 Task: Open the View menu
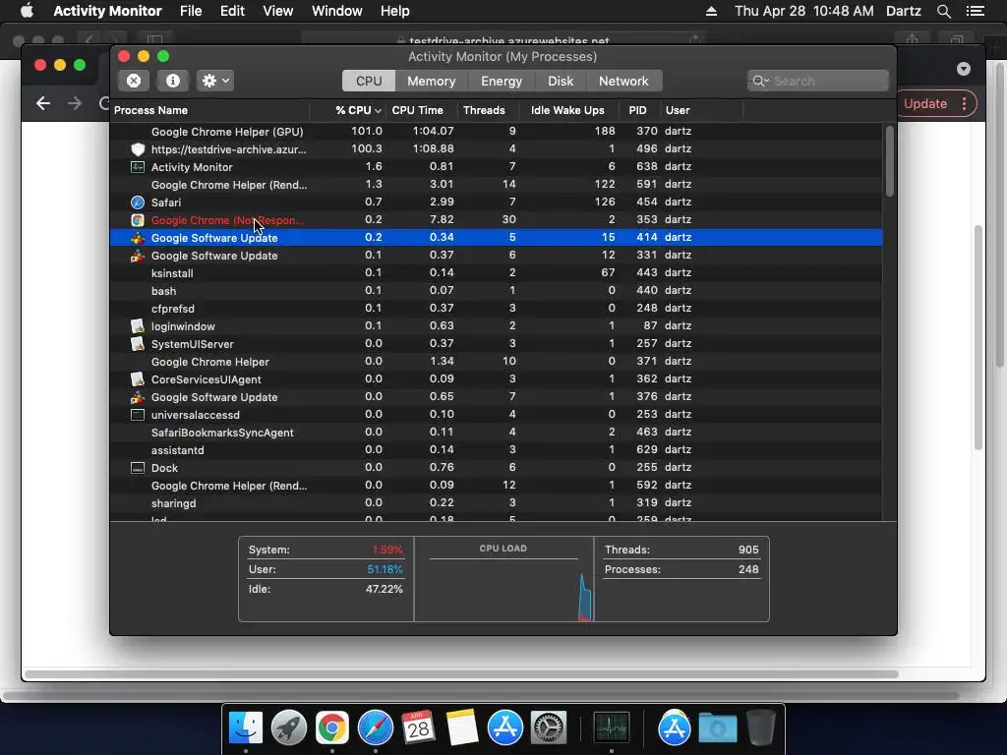(277, 11)
